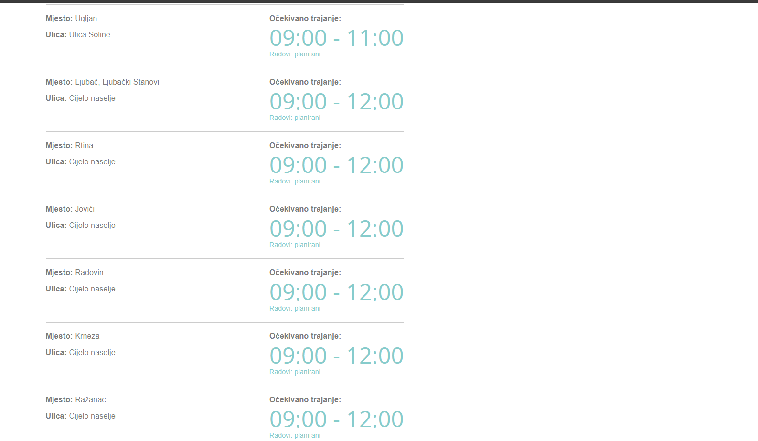
Task: Click Radovi: planirani in the Krneza entry
Action: (x=295, y=372)
